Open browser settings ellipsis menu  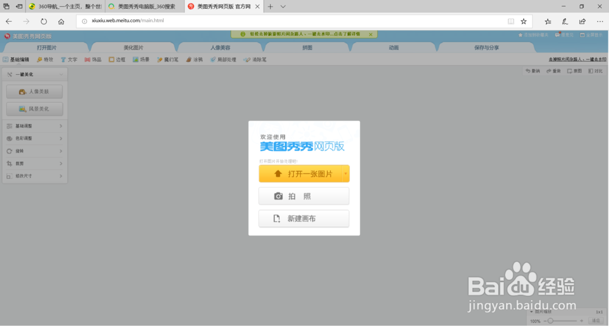coord(600,21)
